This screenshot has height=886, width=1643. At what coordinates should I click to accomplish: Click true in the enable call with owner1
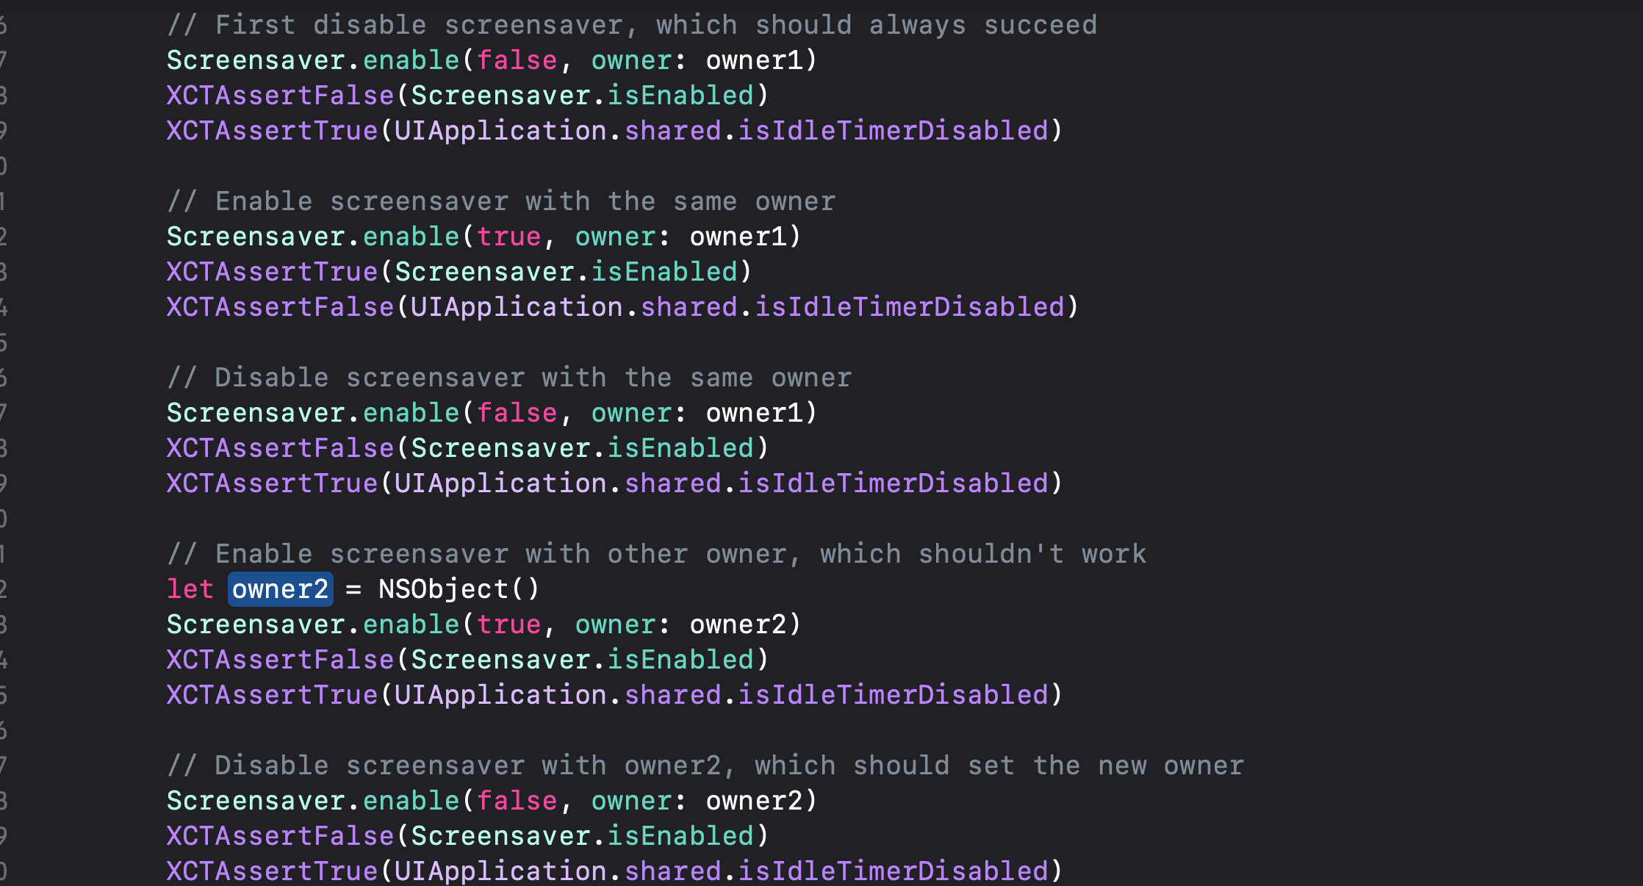click(x=508, y=237)
